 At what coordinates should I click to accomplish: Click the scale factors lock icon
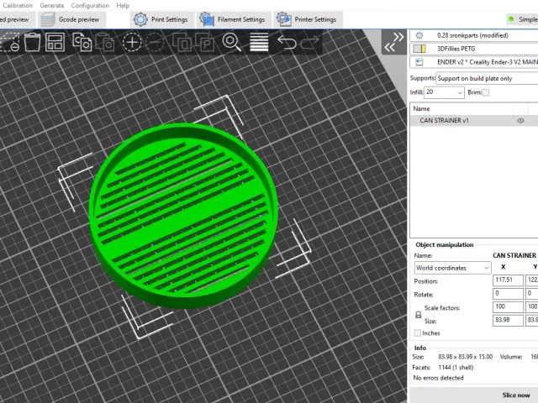coord(419,315)
